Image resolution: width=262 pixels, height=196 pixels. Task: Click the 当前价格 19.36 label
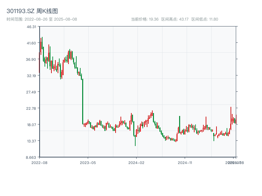[145, 19]
